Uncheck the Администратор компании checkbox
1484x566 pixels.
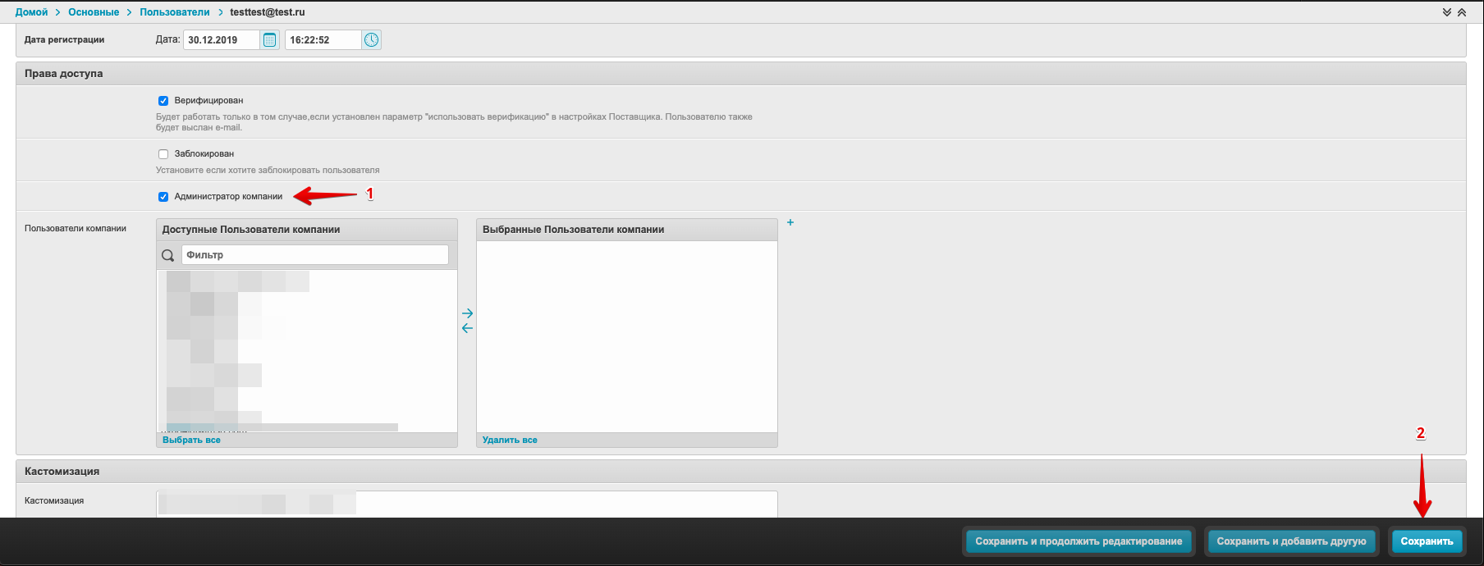[x=163, y=197]
